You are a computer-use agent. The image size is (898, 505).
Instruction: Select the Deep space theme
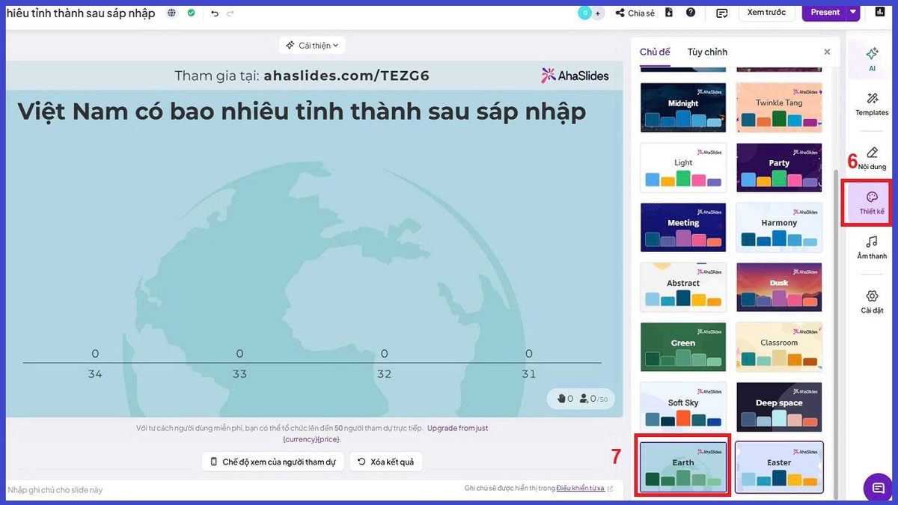point(779,407)
